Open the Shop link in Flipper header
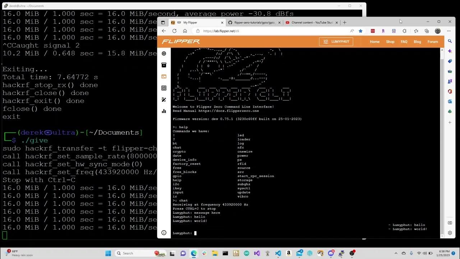 coord(390,42)
